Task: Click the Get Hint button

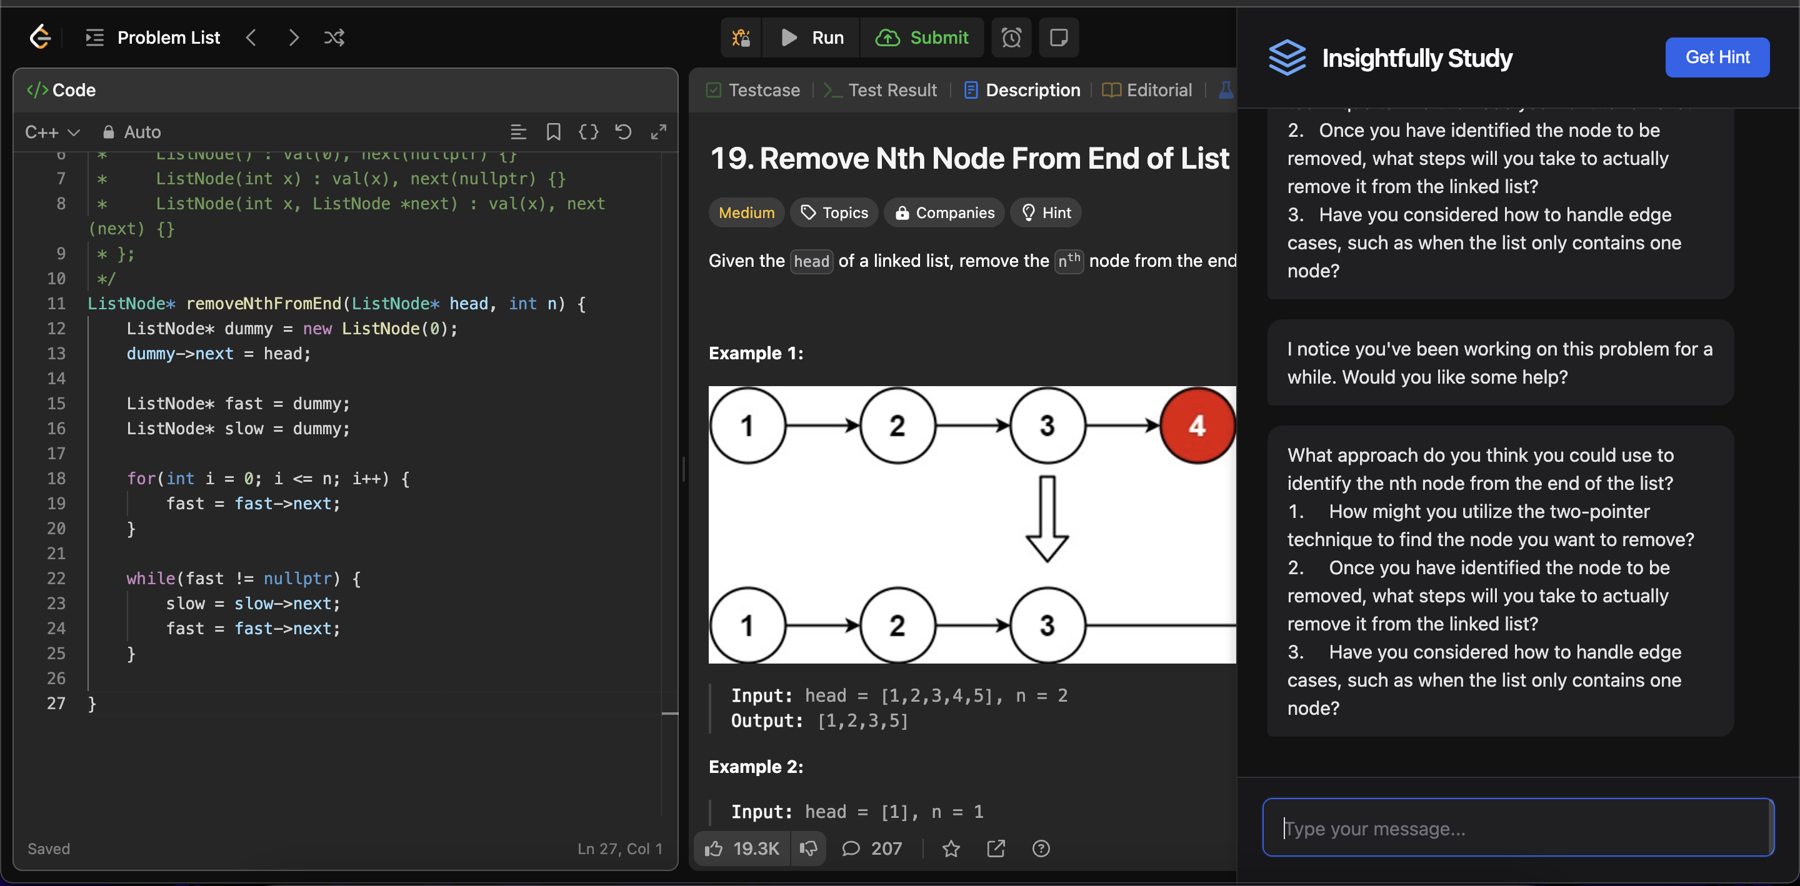Action: (x=1717, y=57)
